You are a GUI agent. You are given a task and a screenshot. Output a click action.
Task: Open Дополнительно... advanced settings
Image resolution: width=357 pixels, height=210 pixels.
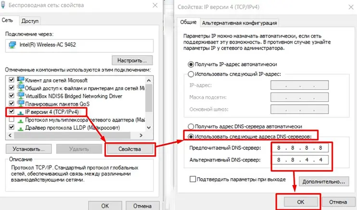pos(324,182)
